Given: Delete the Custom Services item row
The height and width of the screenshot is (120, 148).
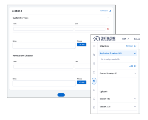Looking at the screenshot, I should click(x=108, y=29).
